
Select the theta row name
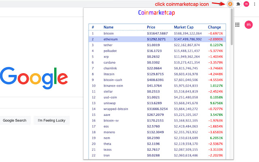click(107, 144)
